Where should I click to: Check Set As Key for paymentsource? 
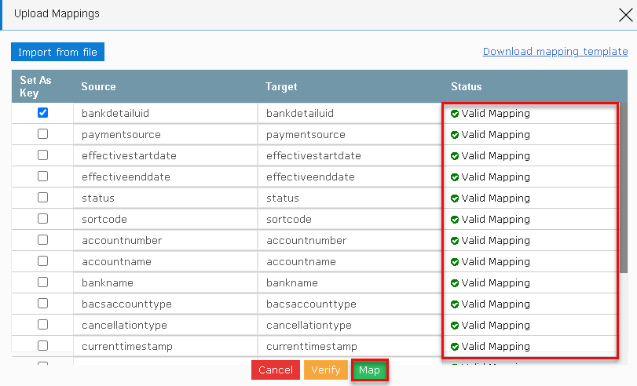tap(42, 134)
